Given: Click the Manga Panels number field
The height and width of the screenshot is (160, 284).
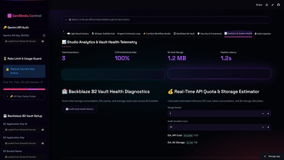Looking at the screenshot, I should tap(214, 113).
